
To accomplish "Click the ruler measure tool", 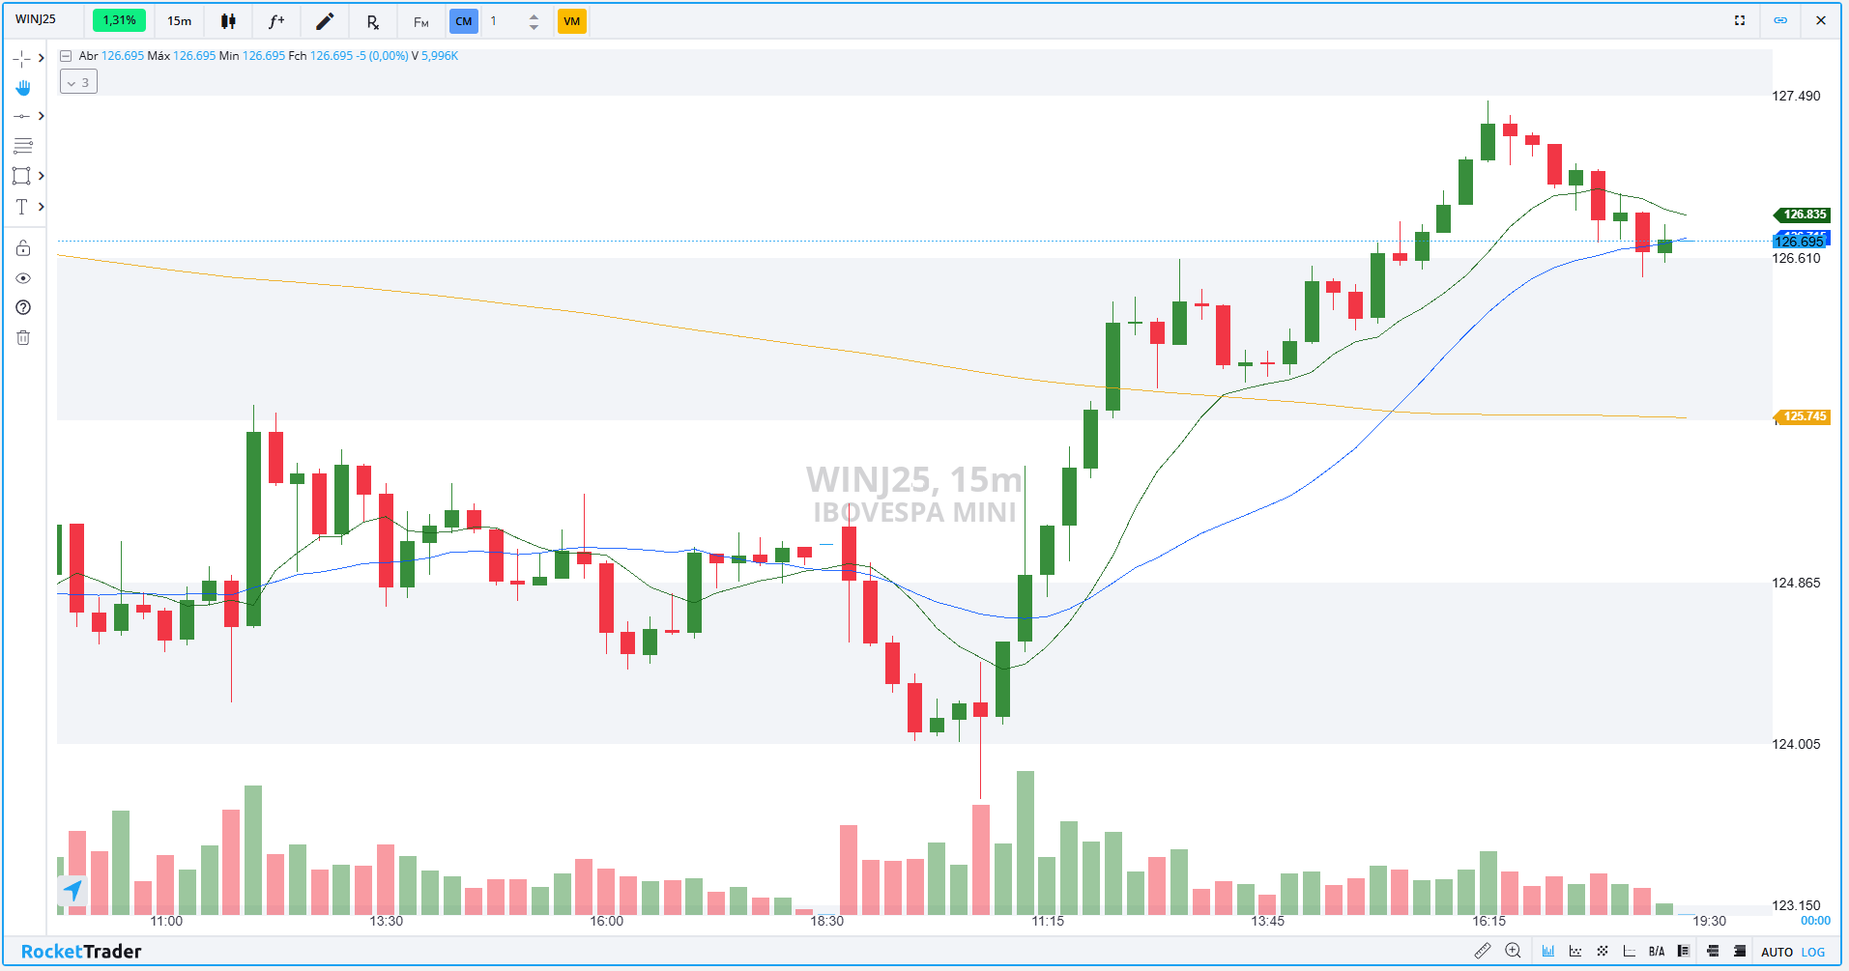I will [x=1482, y=951].
